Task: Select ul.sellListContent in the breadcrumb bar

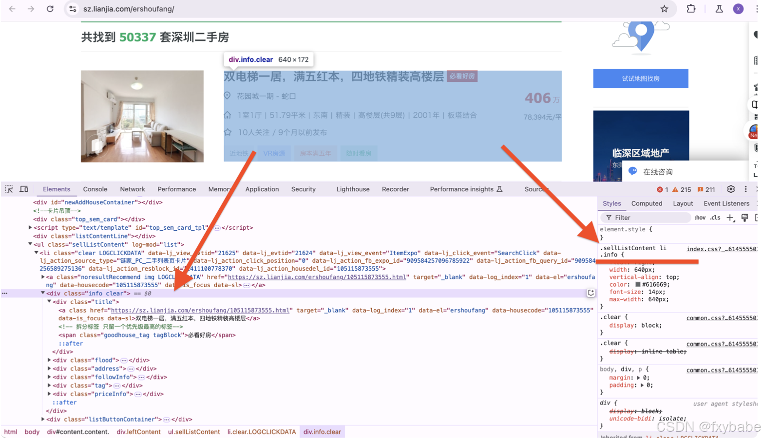Action: [x=194, y=432]
